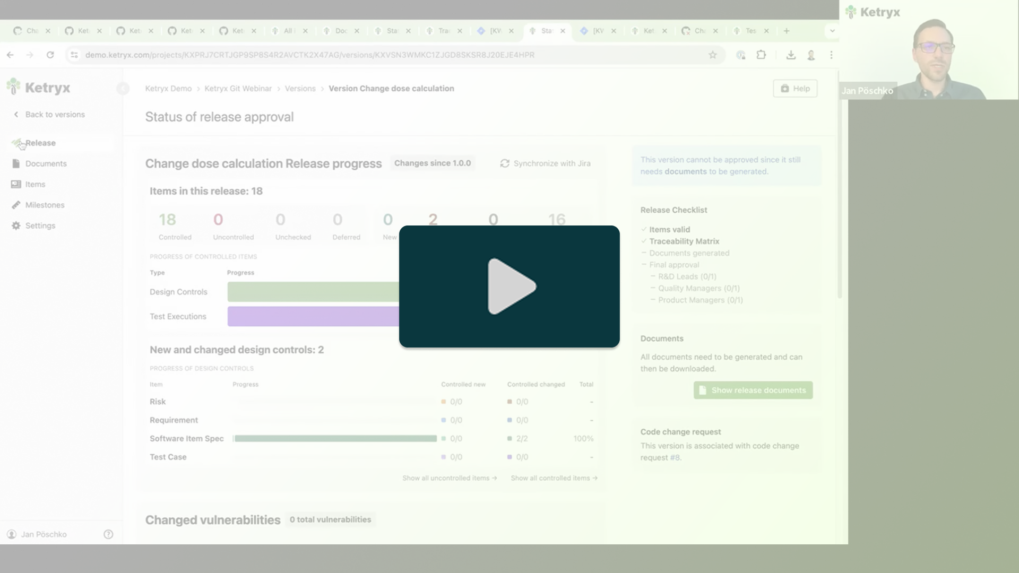
Task: Open the Ketryx Demo breadcrumb
Action: point(168,89)
